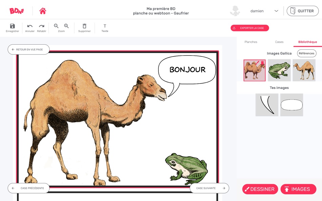Switch to the Cases tab
322x201 pixels.
coord(279,42)
